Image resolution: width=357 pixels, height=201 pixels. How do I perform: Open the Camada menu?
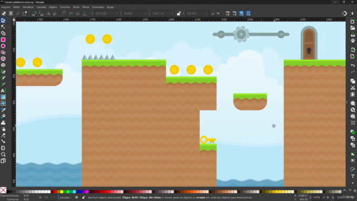[41, 7]
